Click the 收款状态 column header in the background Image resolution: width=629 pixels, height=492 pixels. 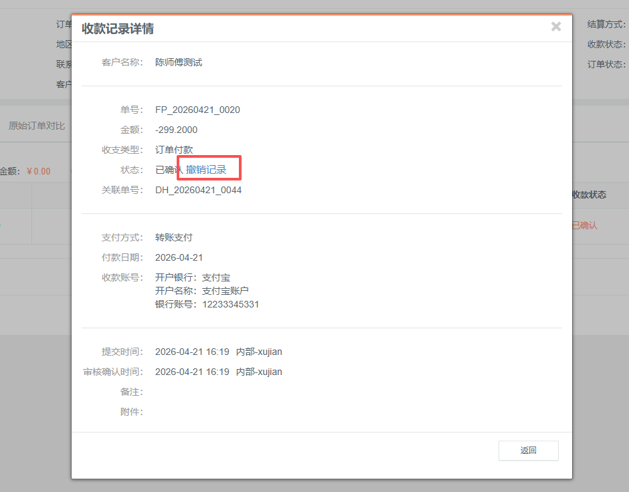589,195
